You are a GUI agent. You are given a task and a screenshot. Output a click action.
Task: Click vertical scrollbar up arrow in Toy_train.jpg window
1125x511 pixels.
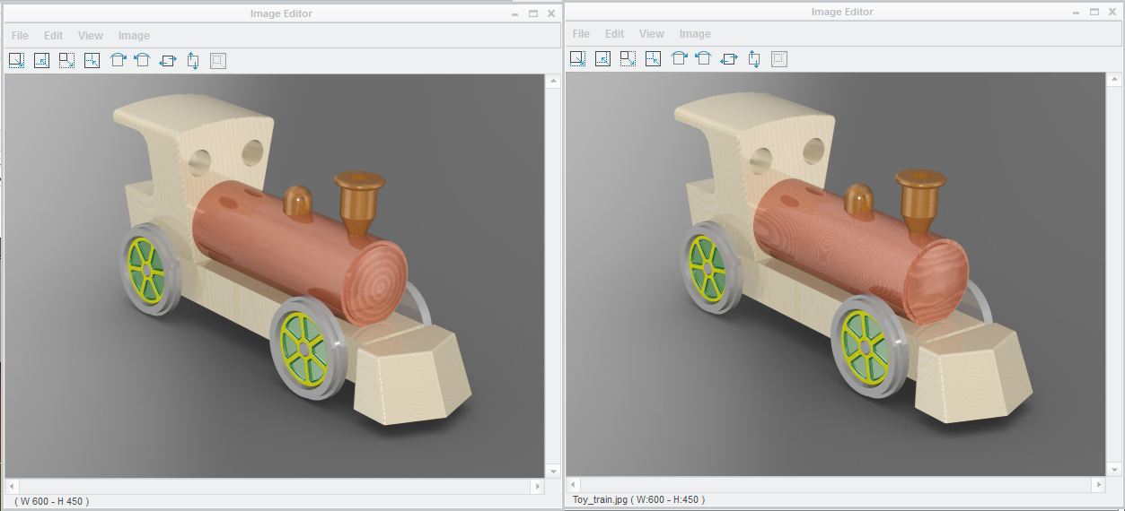tap(1113, 80)
